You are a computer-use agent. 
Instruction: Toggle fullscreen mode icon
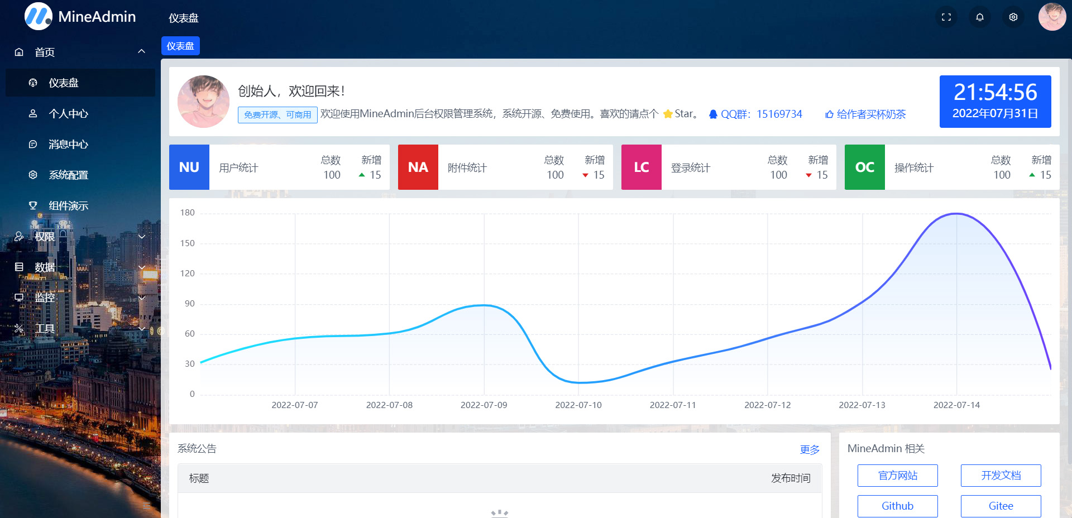point(946,17)
